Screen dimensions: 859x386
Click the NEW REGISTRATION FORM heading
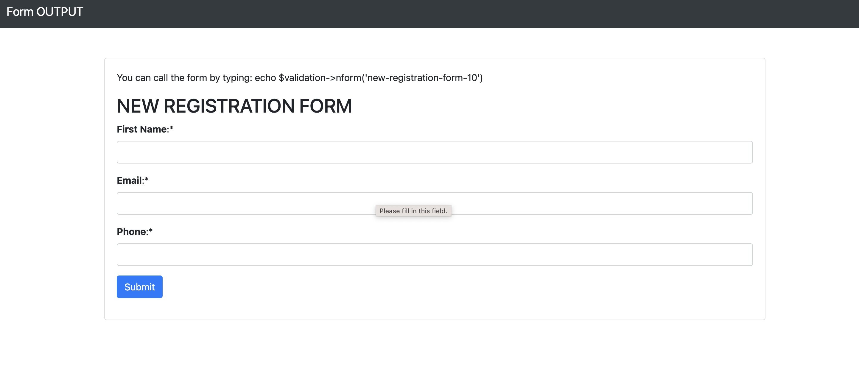[234, 106]
